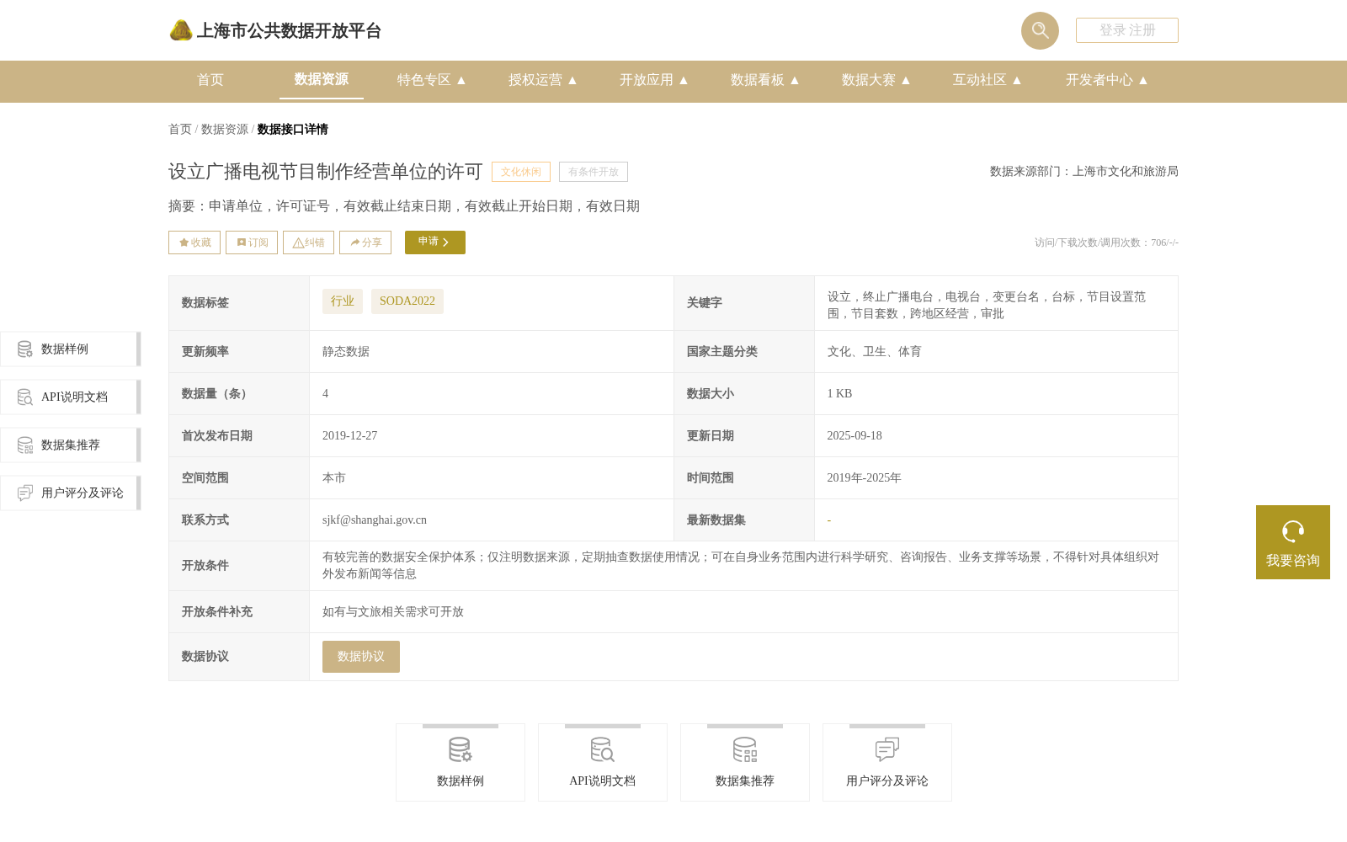Click the headset icon in 我要咨询
The image size is (1347, 842).
pos(1293,531)
